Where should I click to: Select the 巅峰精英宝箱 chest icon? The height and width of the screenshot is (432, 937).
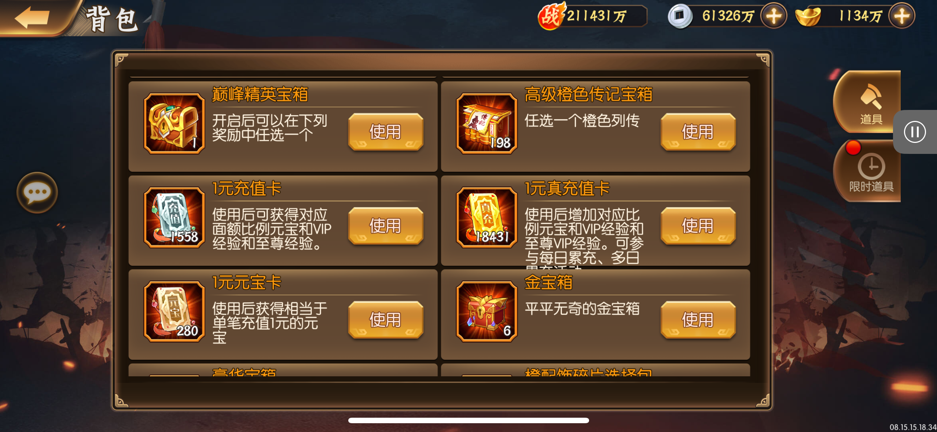[x=174, y=123]
